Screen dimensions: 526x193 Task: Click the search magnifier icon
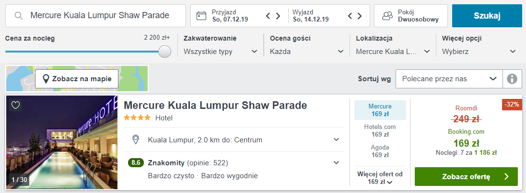click(x=19, y=16)
